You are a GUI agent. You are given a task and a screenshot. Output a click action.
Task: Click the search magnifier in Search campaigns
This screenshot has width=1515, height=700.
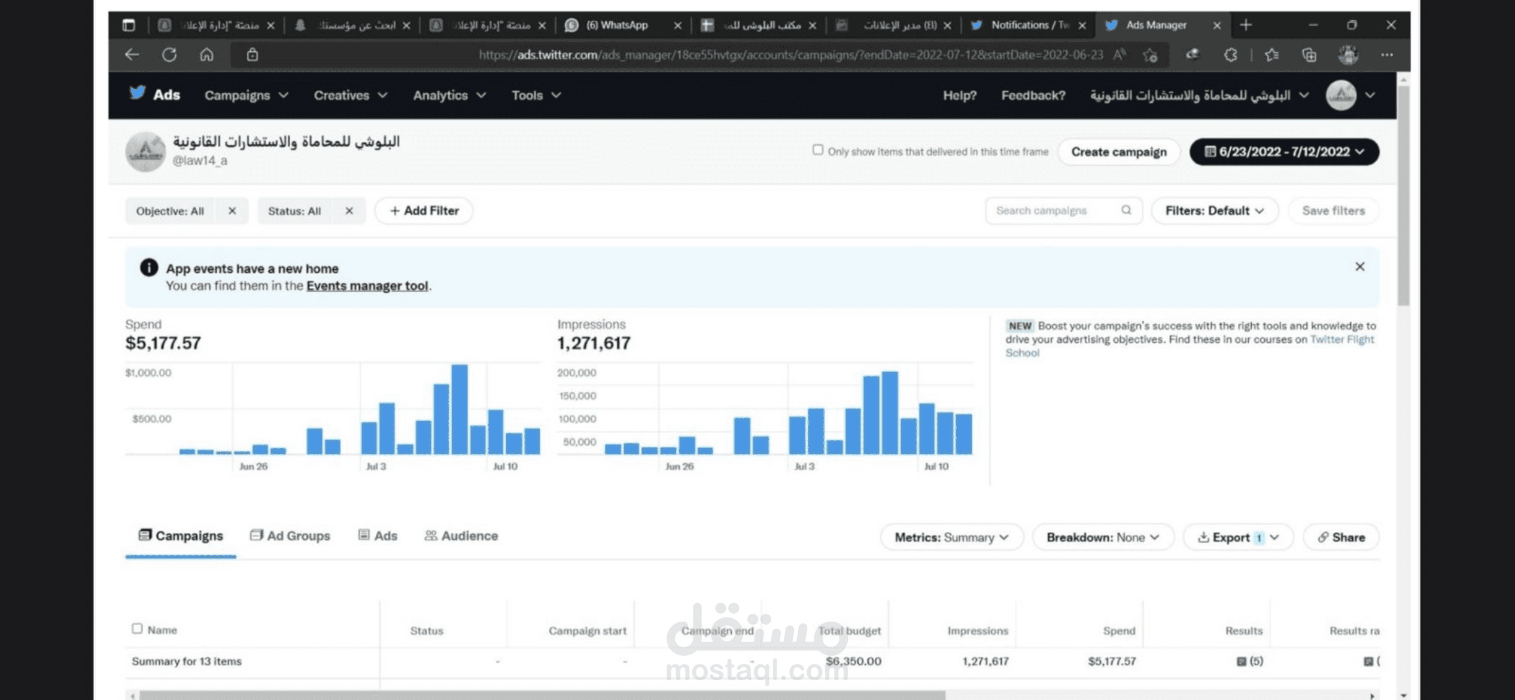pos(1126,210)
